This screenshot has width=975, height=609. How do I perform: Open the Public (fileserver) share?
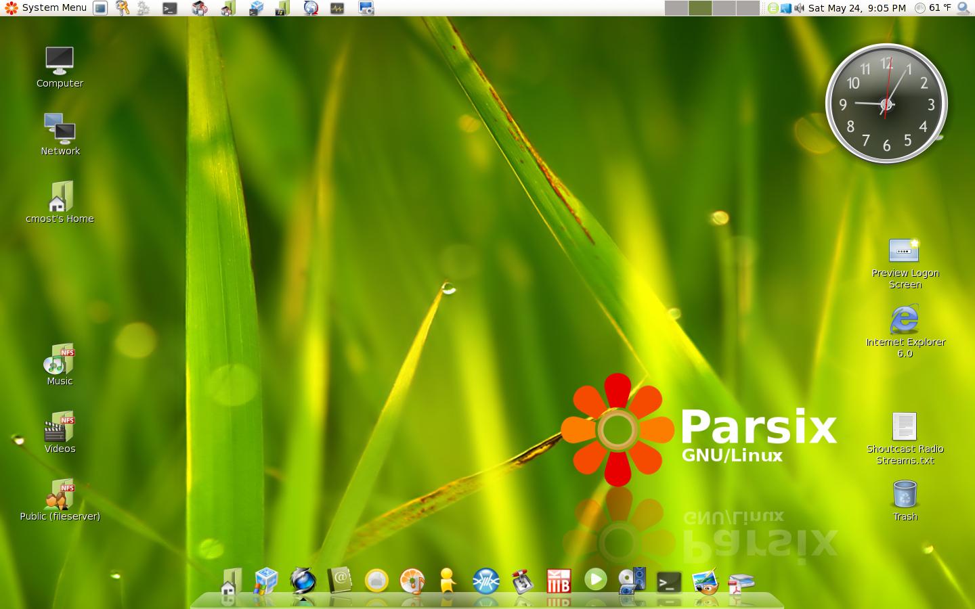click(60, 500)
